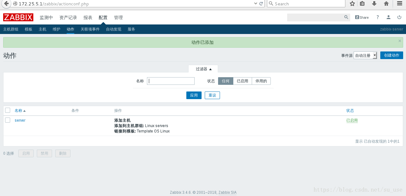Click the browser back arrow button
Viewport: 406px width, 196px height.
(6, 4)
